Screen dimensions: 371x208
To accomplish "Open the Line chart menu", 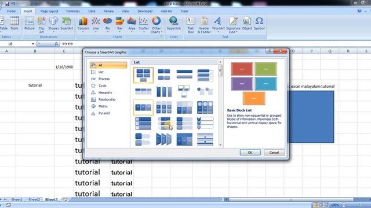I will click(x=96, y=24).
